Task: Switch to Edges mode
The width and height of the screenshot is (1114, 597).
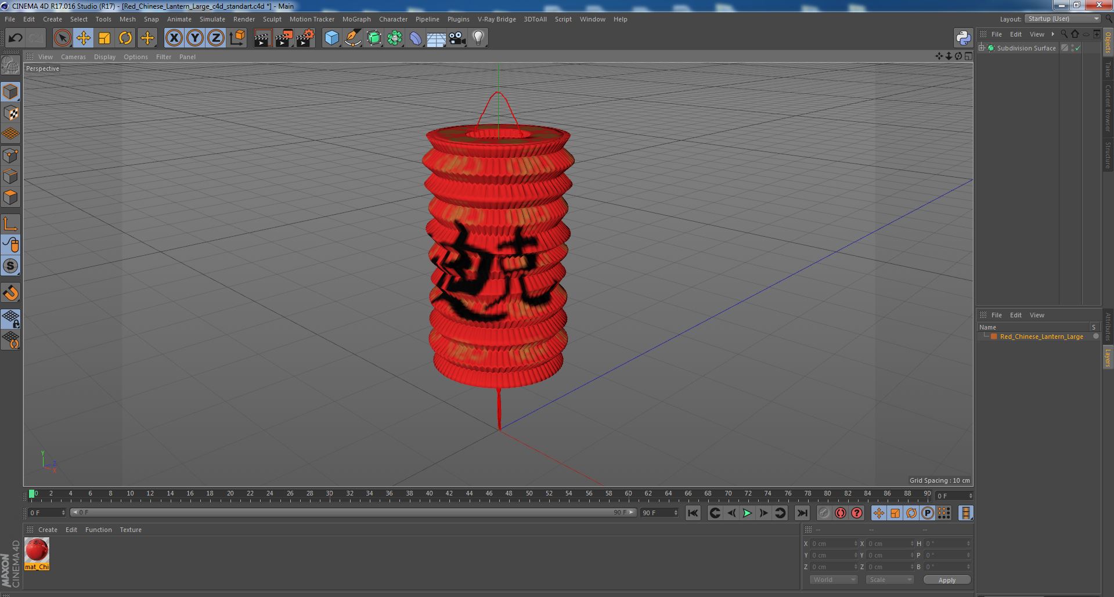Action: point(10,176)
